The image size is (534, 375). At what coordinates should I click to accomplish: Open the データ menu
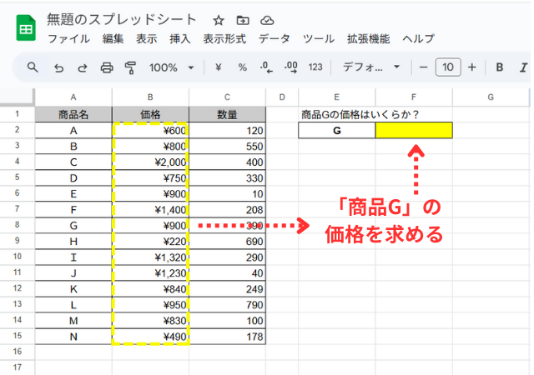point(275,38)
